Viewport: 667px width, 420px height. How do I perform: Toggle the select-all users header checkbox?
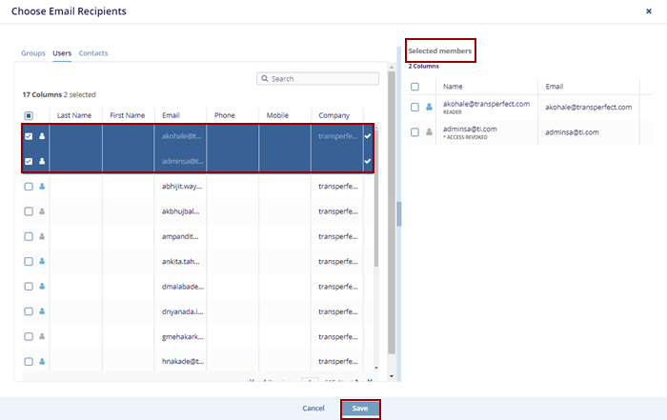coord(29,115)
